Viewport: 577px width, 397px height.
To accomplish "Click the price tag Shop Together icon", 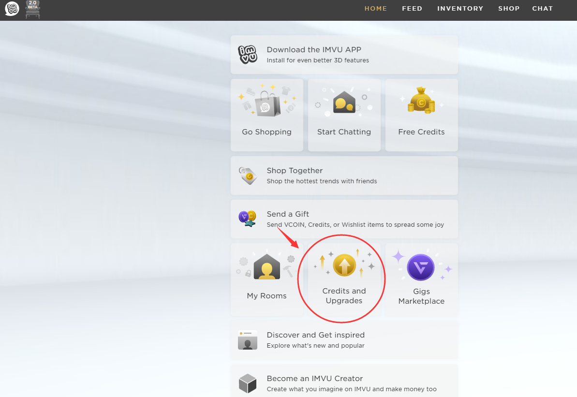I will click(x=248, y=176).
